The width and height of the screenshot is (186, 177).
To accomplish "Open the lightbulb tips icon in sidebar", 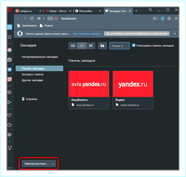I will pos(10,148).
